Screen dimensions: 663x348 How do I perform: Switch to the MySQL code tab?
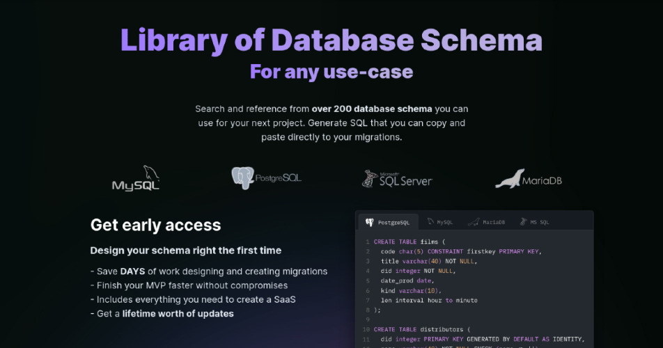439,222
